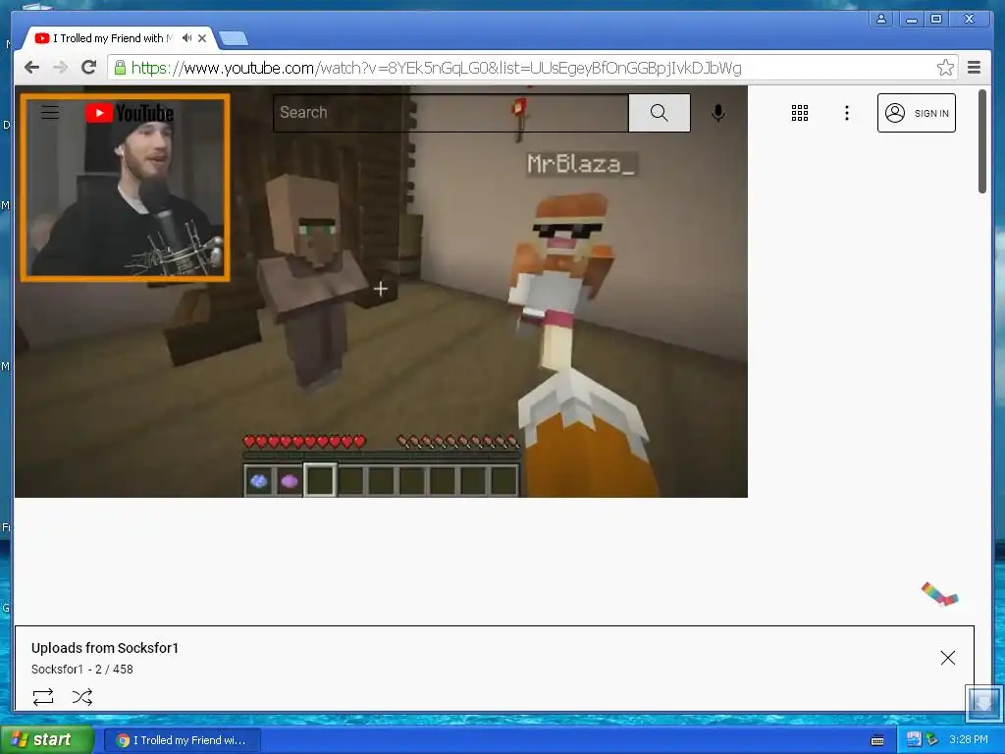Bookmark the page with the star icon
Viewport: 1005px width, 754px height.
click(x=945, y=68)
